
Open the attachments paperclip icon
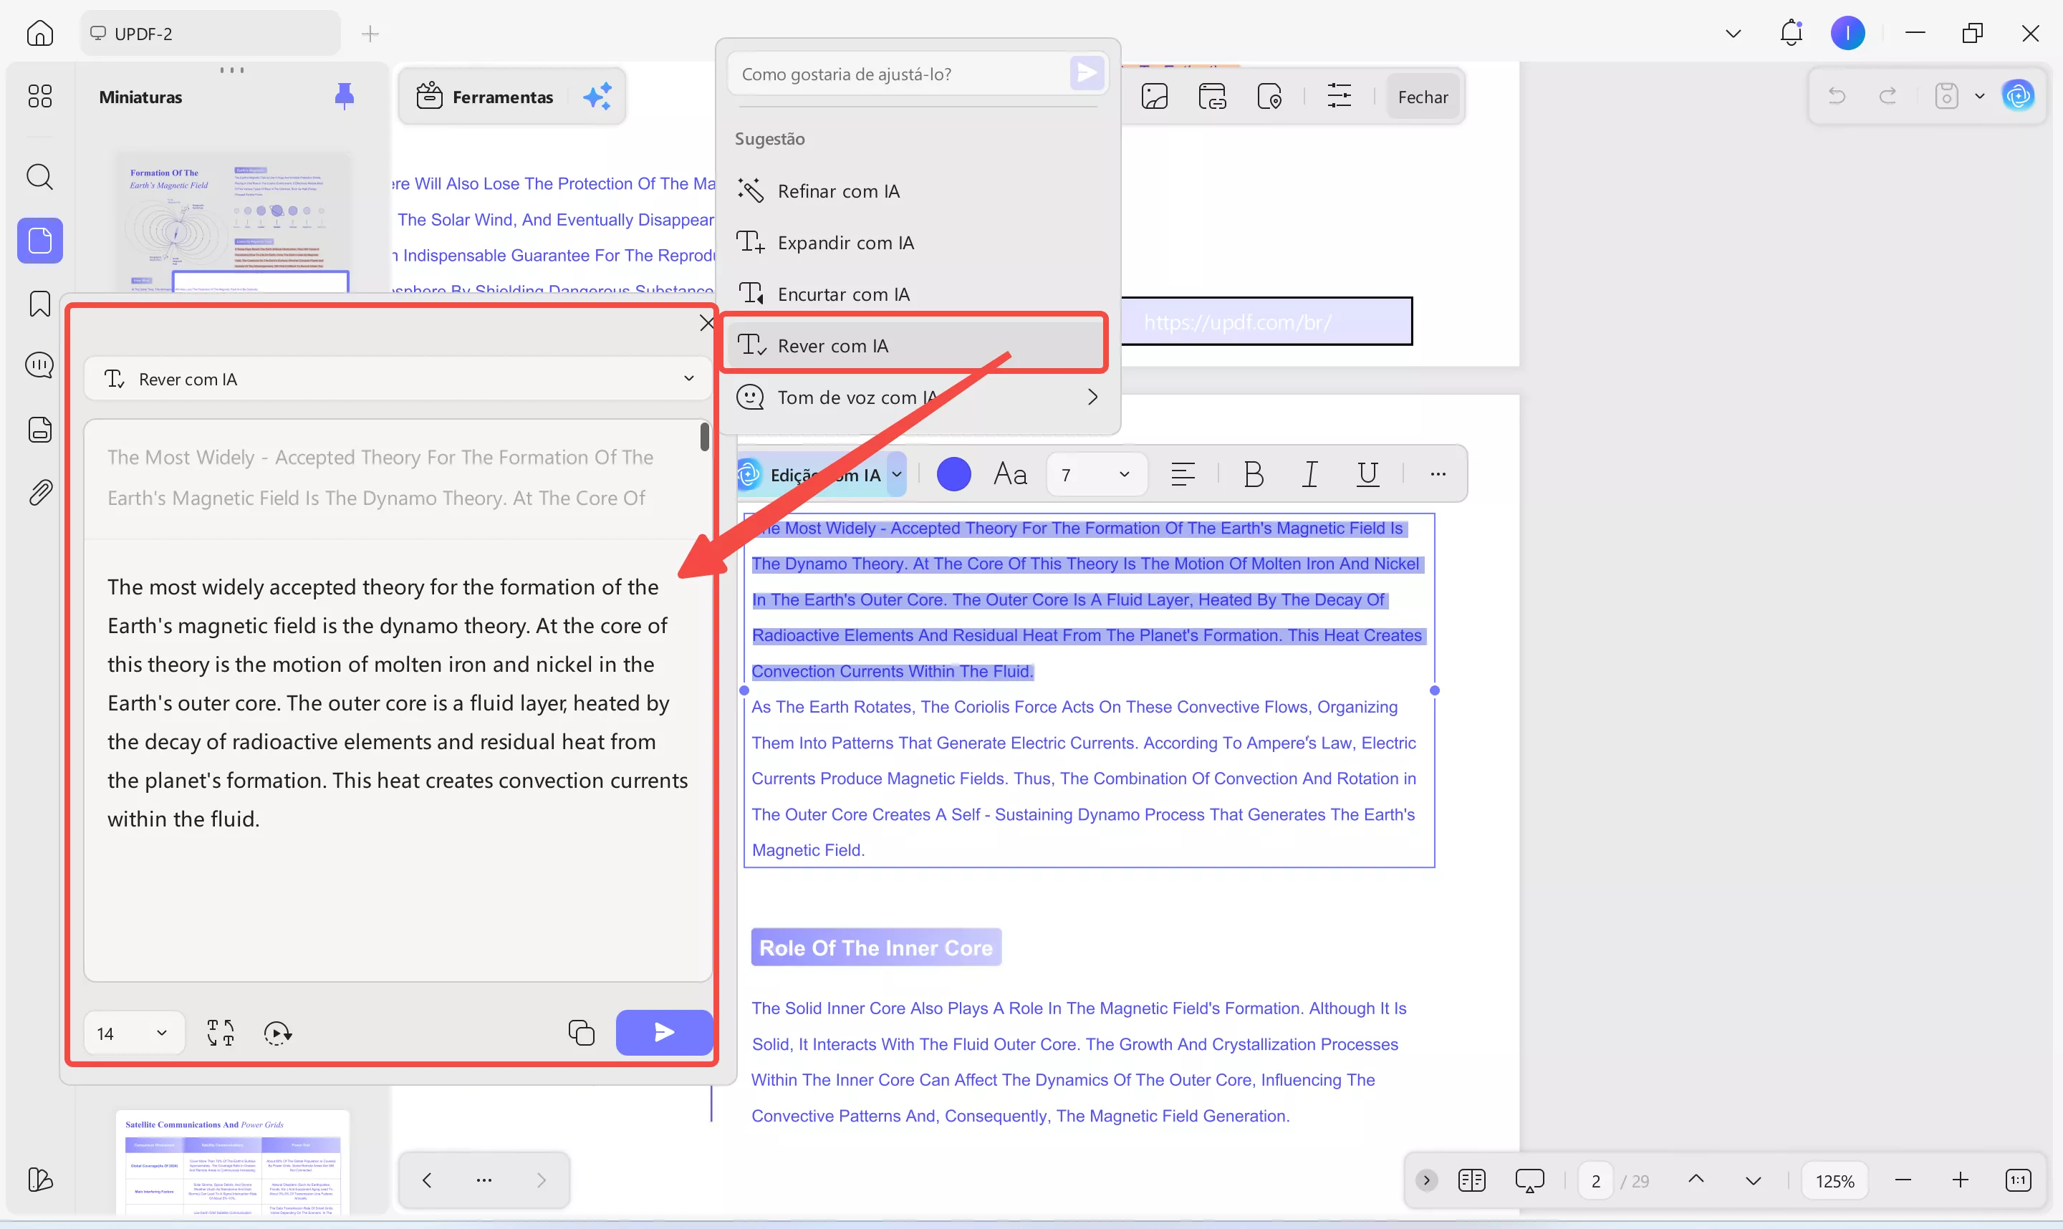pos(39,493)
